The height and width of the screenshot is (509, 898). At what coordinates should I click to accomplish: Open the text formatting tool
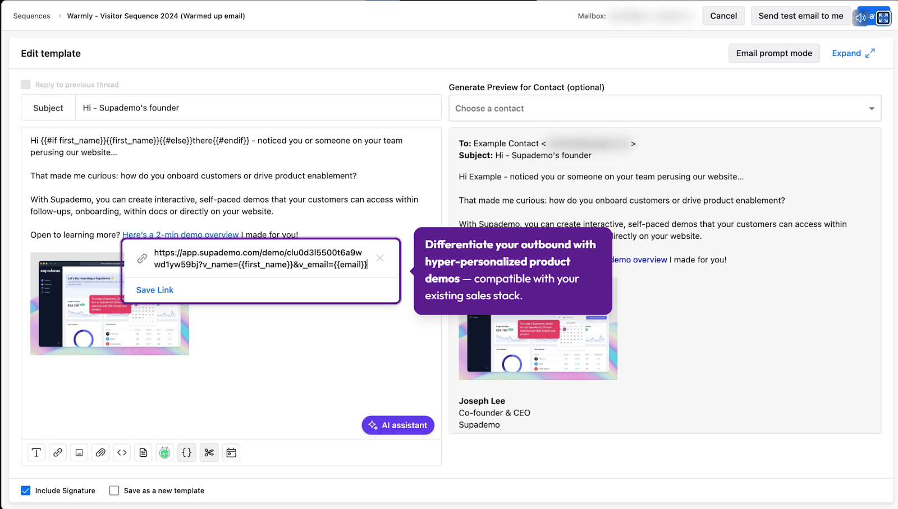[x=36, y=452]
